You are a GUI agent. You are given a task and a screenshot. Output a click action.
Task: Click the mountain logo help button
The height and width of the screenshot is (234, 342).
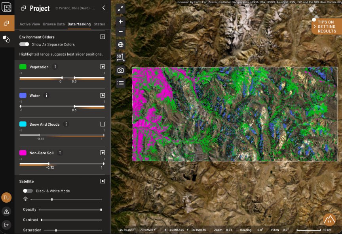pyautogui.click(x=329, y=220)
